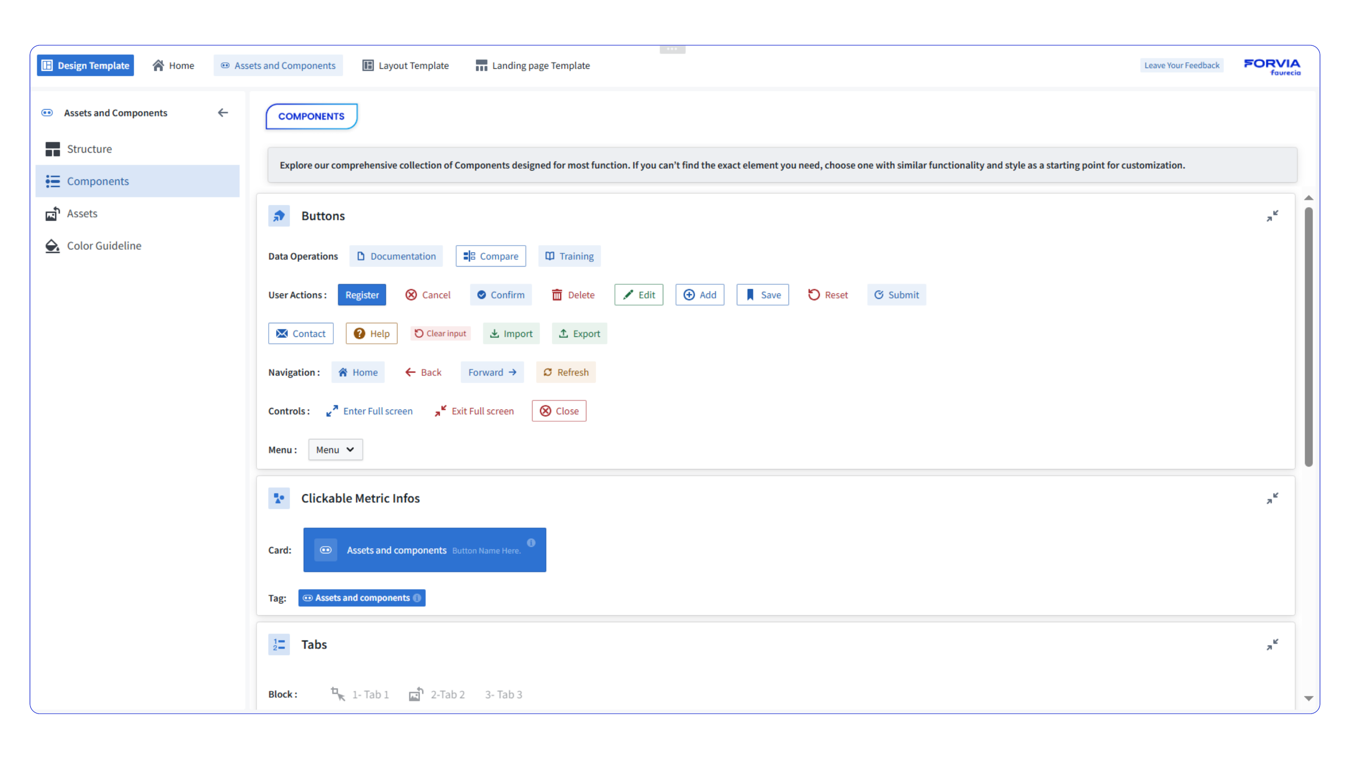1350x759 pixels.
Task: Collapse the Buttons panel
Action: 1273,216
